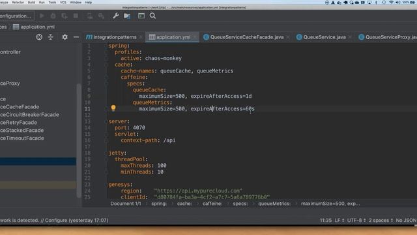This screenshot has height=235, width=417.
Task: Close the integrationpatterns tab
Action: 141,37
